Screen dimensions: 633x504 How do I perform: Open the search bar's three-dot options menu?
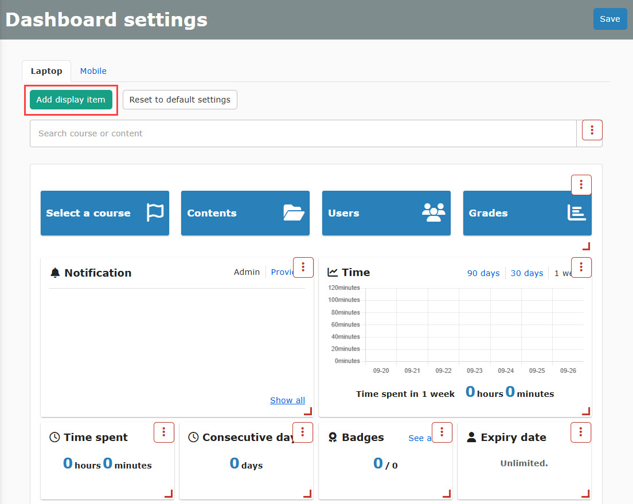(x=592, y=130)
